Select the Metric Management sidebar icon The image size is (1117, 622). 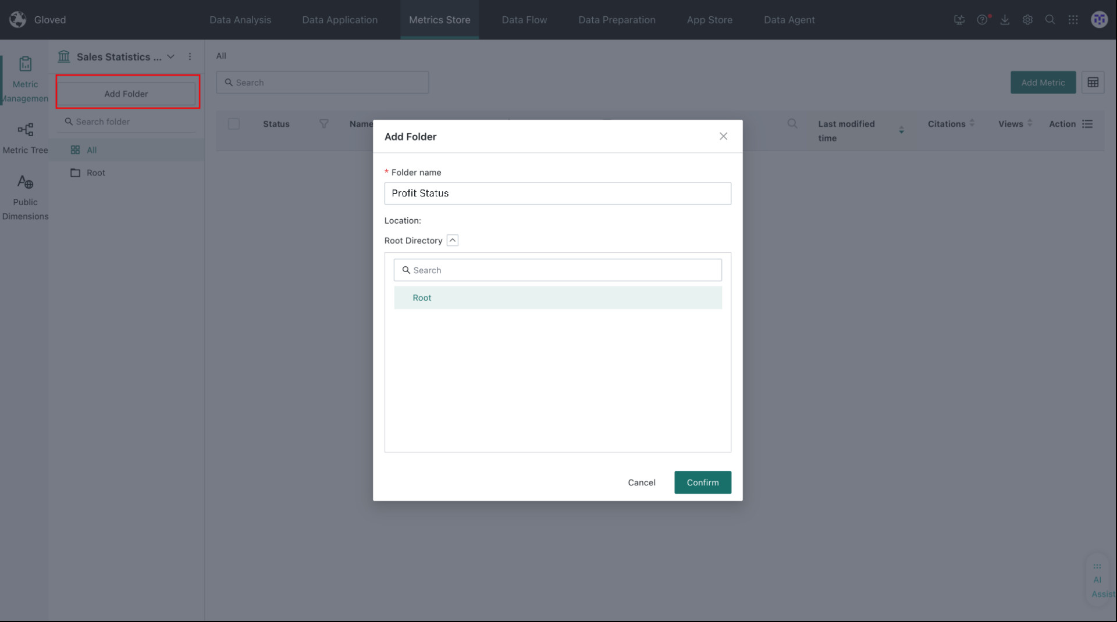coord(25,64)
